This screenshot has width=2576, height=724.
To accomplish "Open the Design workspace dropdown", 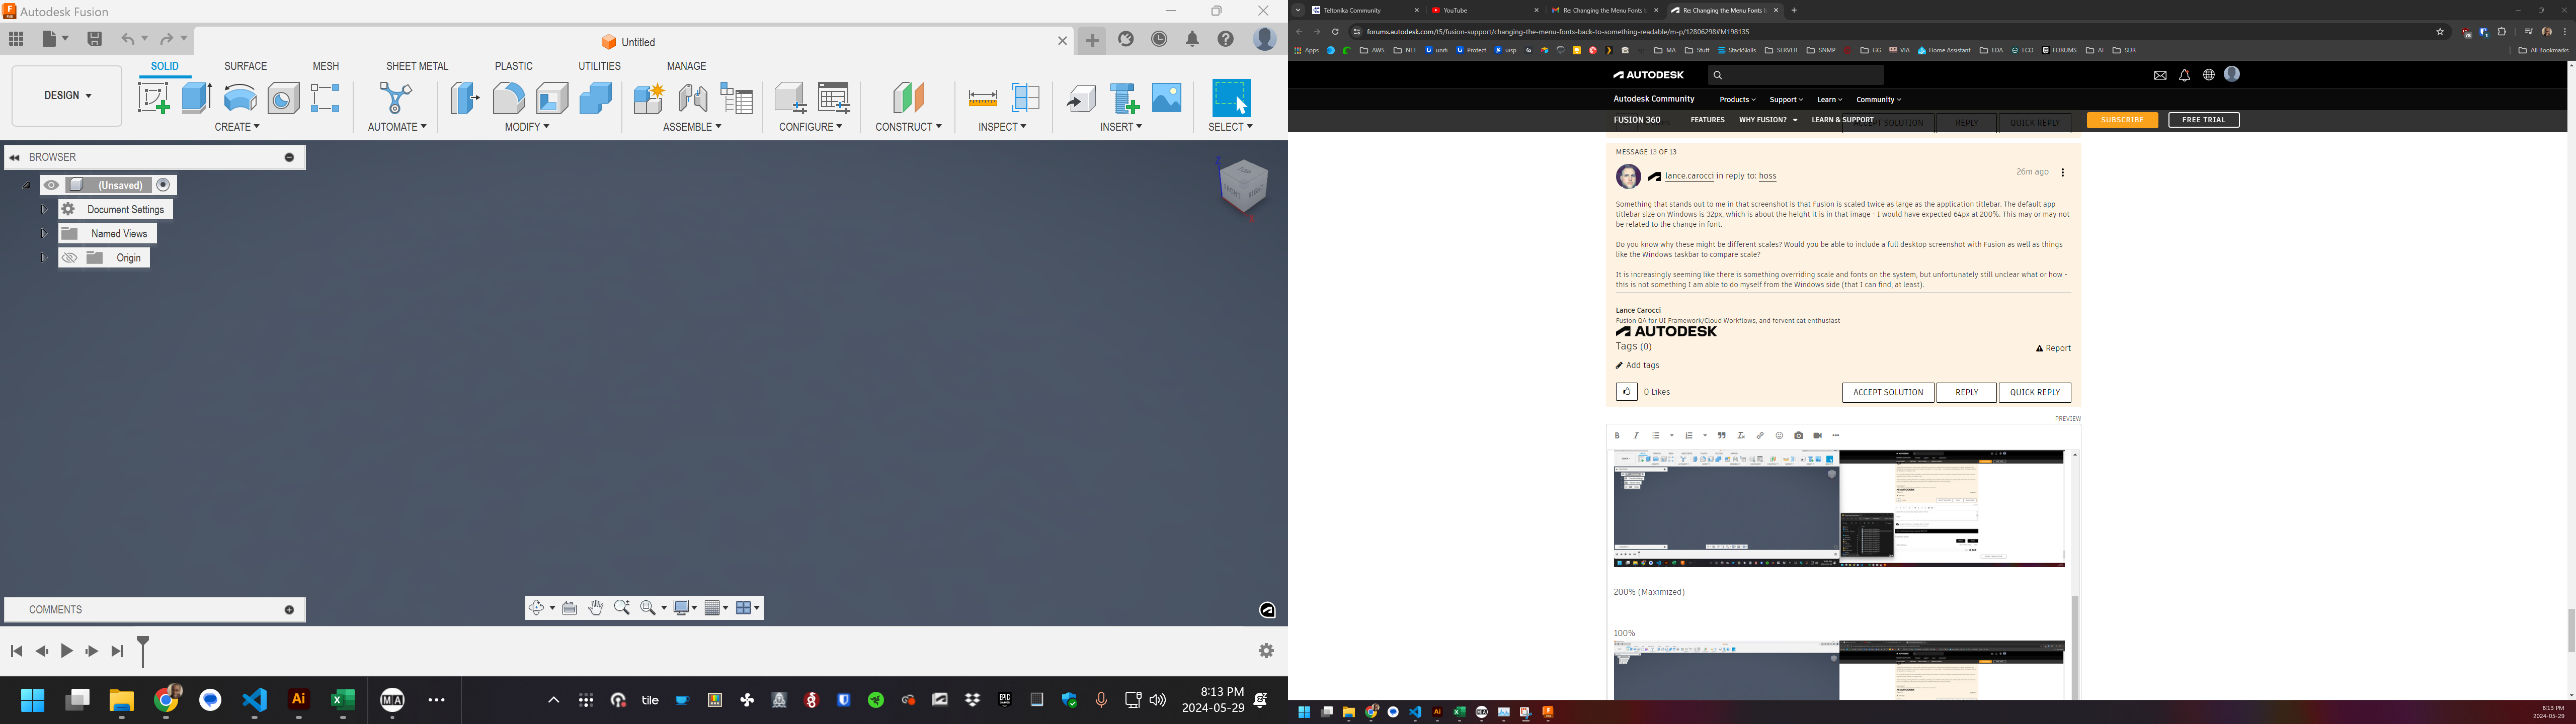I will (67, 96).
